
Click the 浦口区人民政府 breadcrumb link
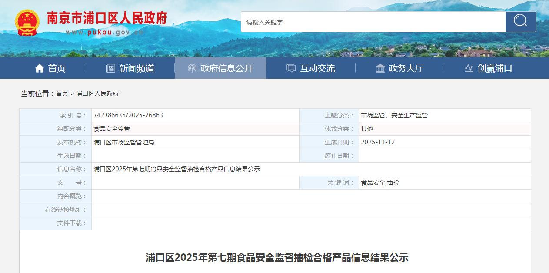tap(97, 93)
